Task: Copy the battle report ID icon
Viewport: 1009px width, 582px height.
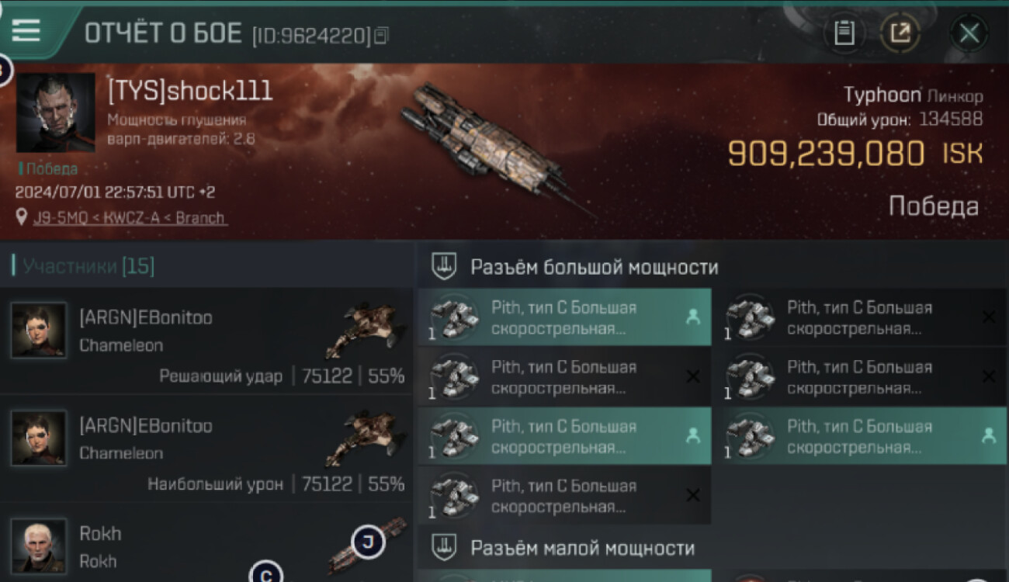Action: (x=380, y=36)
